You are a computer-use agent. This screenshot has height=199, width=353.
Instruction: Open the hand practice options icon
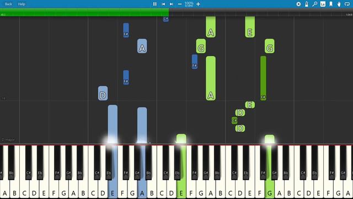tap(339, 4)
